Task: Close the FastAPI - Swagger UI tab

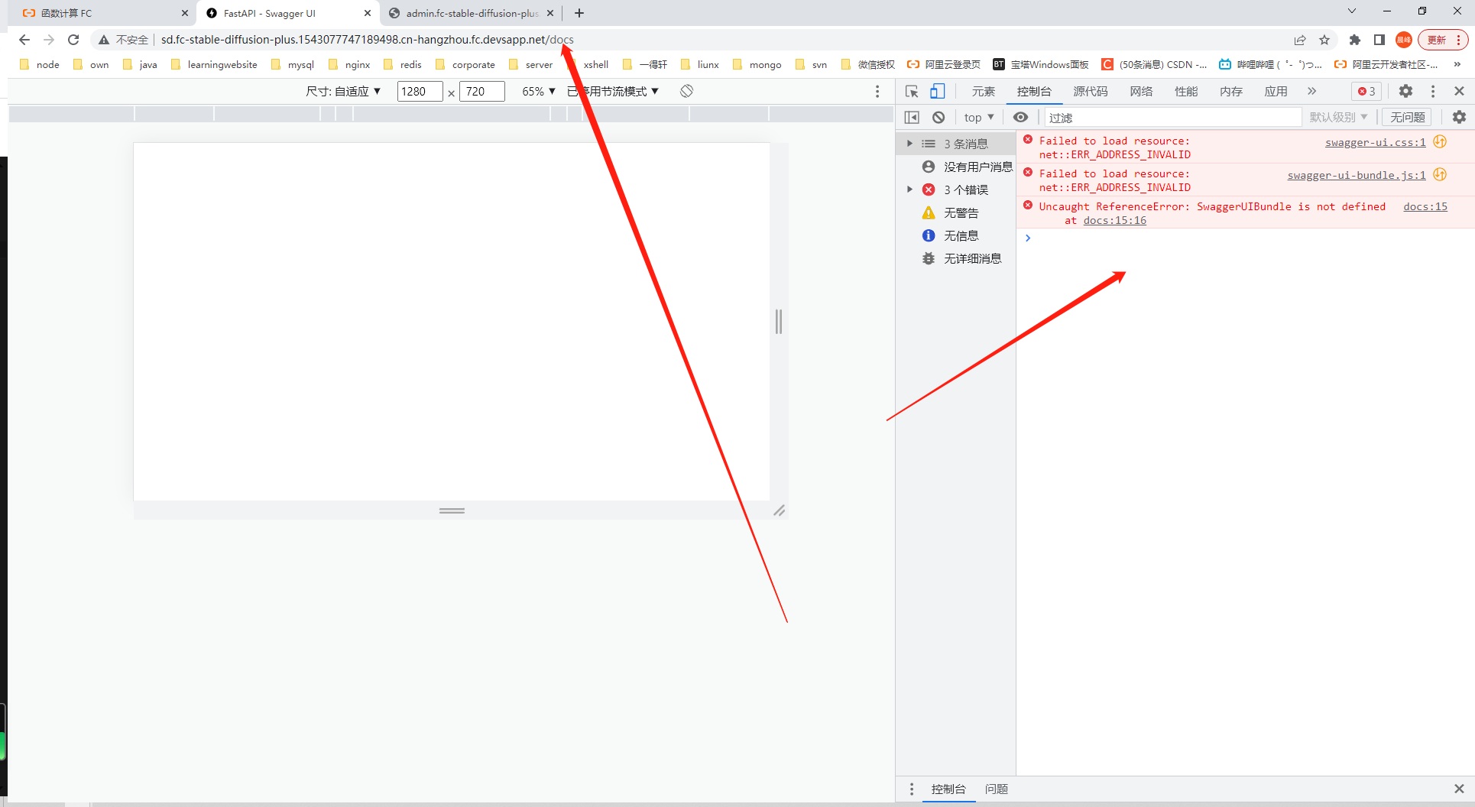Action: [x=368, y=13]
